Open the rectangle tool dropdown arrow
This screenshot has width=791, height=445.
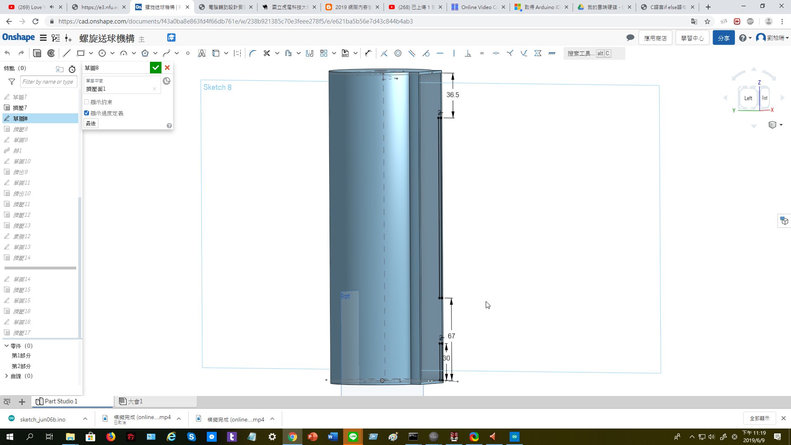(91, 53)
